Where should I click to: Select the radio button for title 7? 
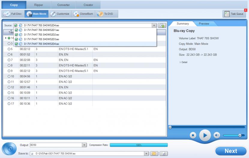click(x=9, y=60)
